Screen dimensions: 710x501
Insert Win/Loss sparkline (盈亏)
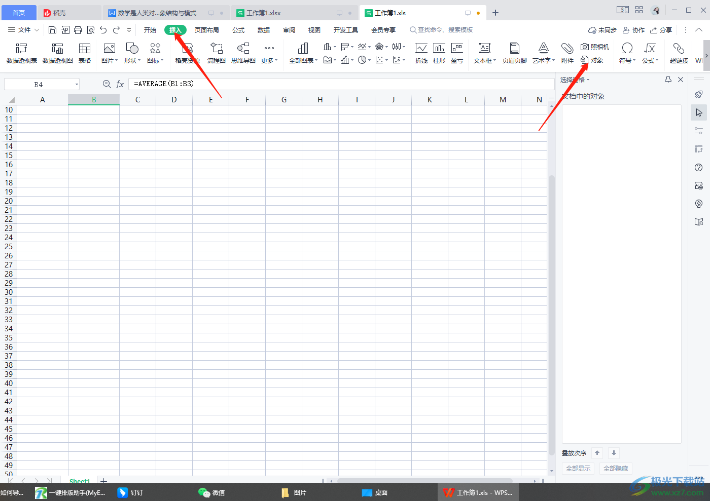[457, 53]
